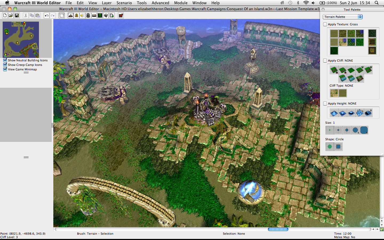Image resolution: width=384 pixels, height=240 pixels.
Task: Toggle Show Neutral Building Icons checkbox
Action: (5, 60)
